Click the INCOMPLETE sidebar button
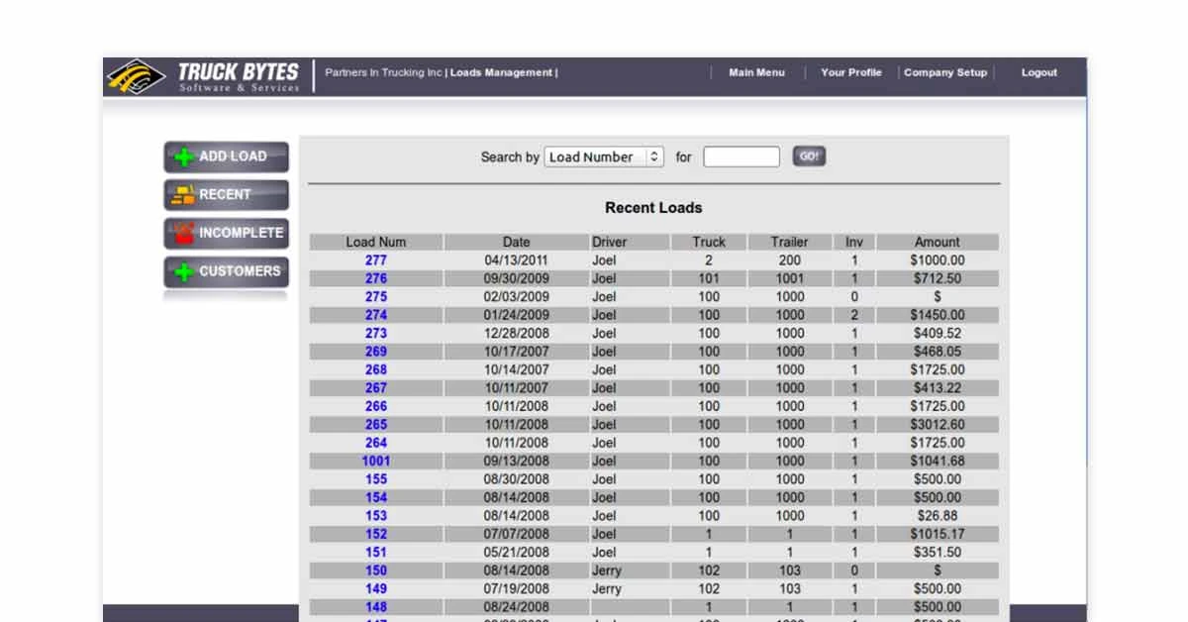1188x622 pixels. [x=226, y=233]
